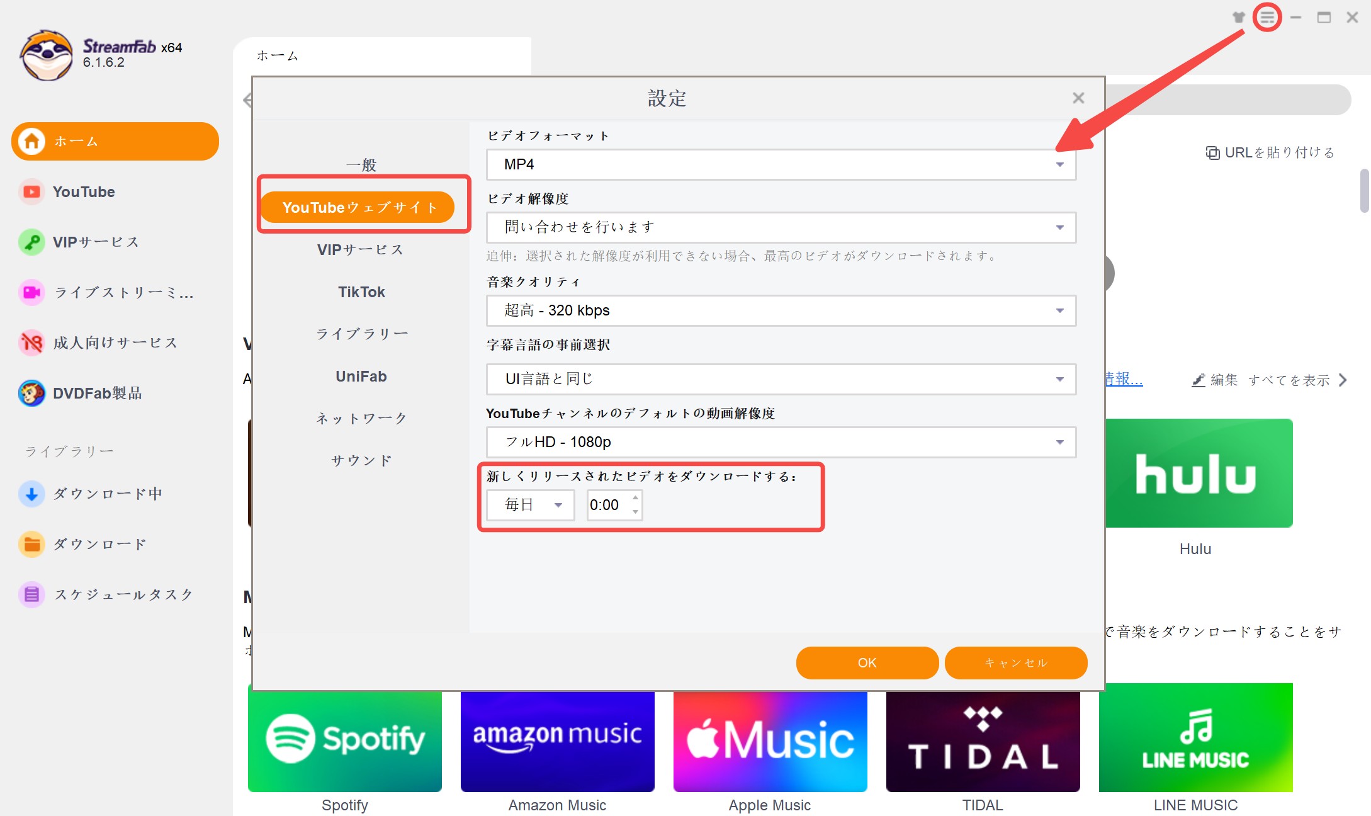The height and width of the screenshot is (816, 1371).
Task: Expand the 毎日 frequency dropdown
Action: [x=531, y=505]
